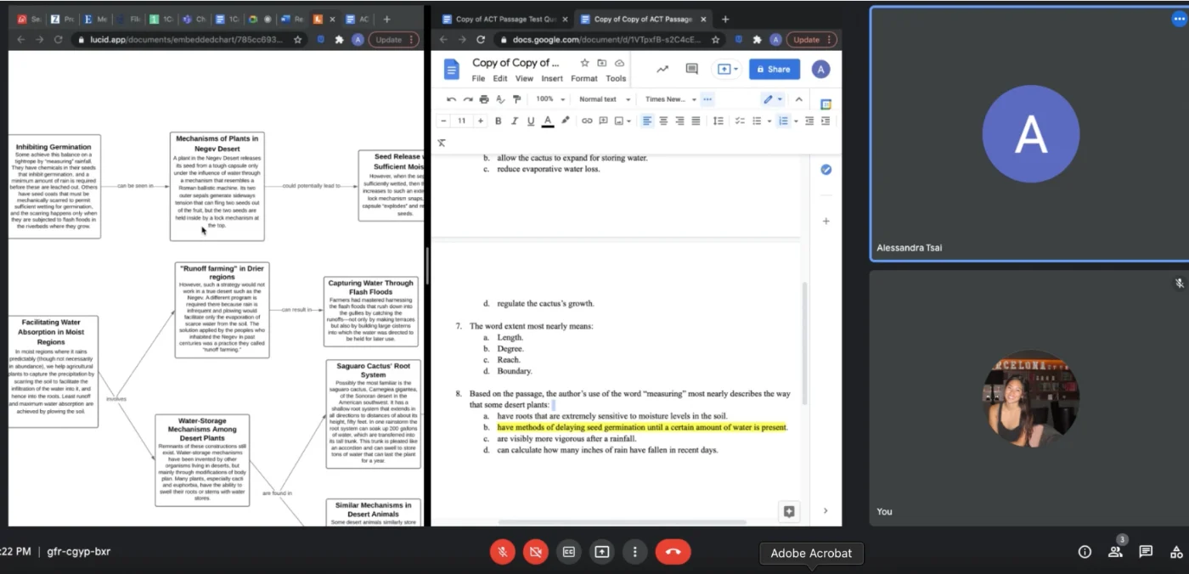Click the blue Share button

point(774,70)
